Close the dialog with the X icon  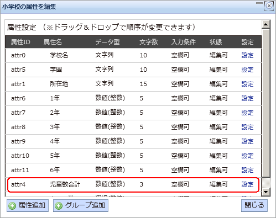(269, 6)
